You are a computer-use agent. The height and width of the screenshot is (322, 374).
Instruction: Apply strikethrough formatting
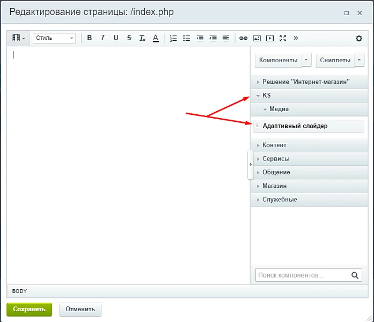129,38
